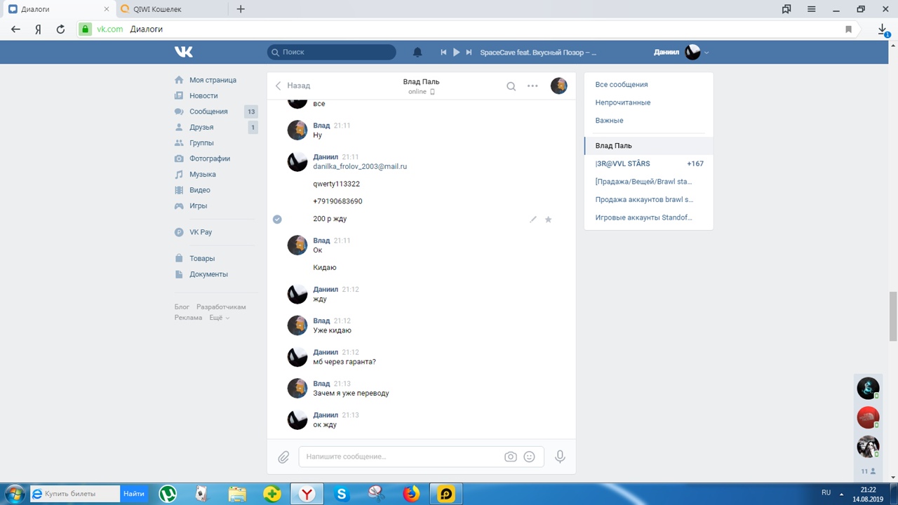The height and width of the screenshot is (505, 898).
Task: Edit the "200 р жду" message pencil
Action: click(x=533, y=220)
